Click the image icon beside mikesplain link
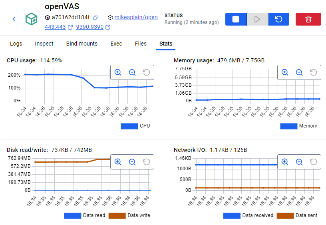Viewport: 326px width, 225px height. click(x=110, y=18)
